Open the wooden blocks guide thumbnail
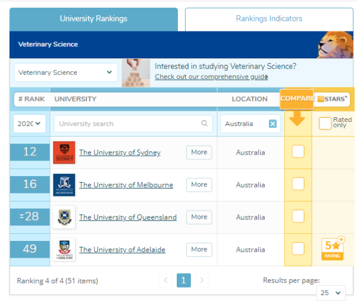 point(136,73)
